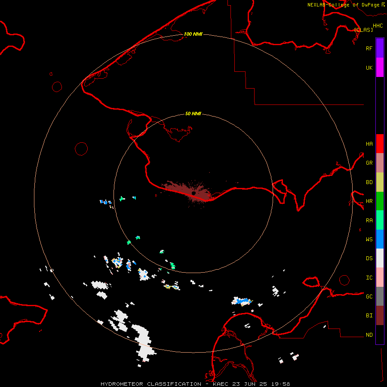Click the GC legend label

[x=369, y=296]
